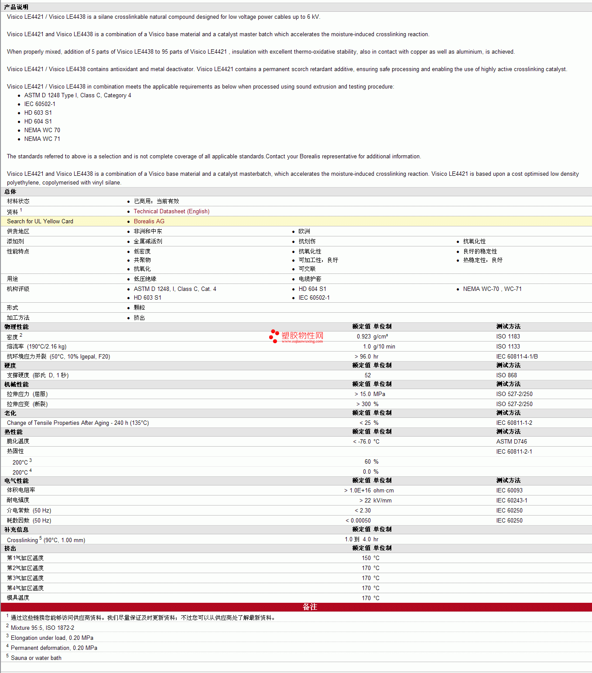The height and width of the screenshot is (673, 592).
Task: Select the ISO 1133 test method cell
Action: coord(508,346)
